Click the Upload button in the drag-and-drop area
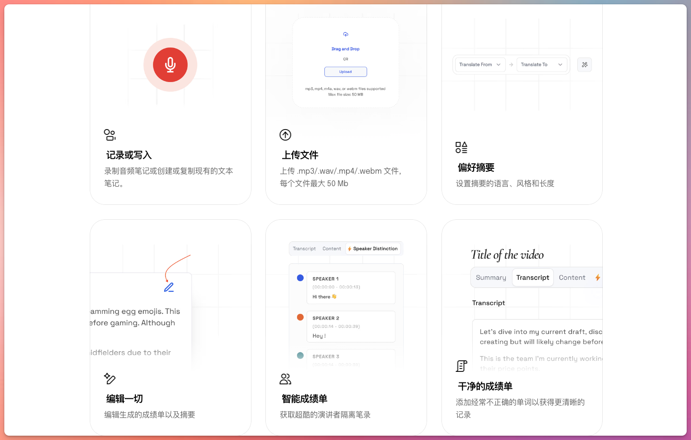The width and height of the screenshot is (691, 440). pos(345,71)
